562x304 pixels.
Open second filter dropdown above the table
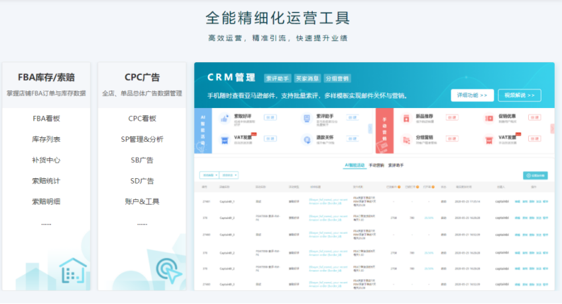[229, 175]
